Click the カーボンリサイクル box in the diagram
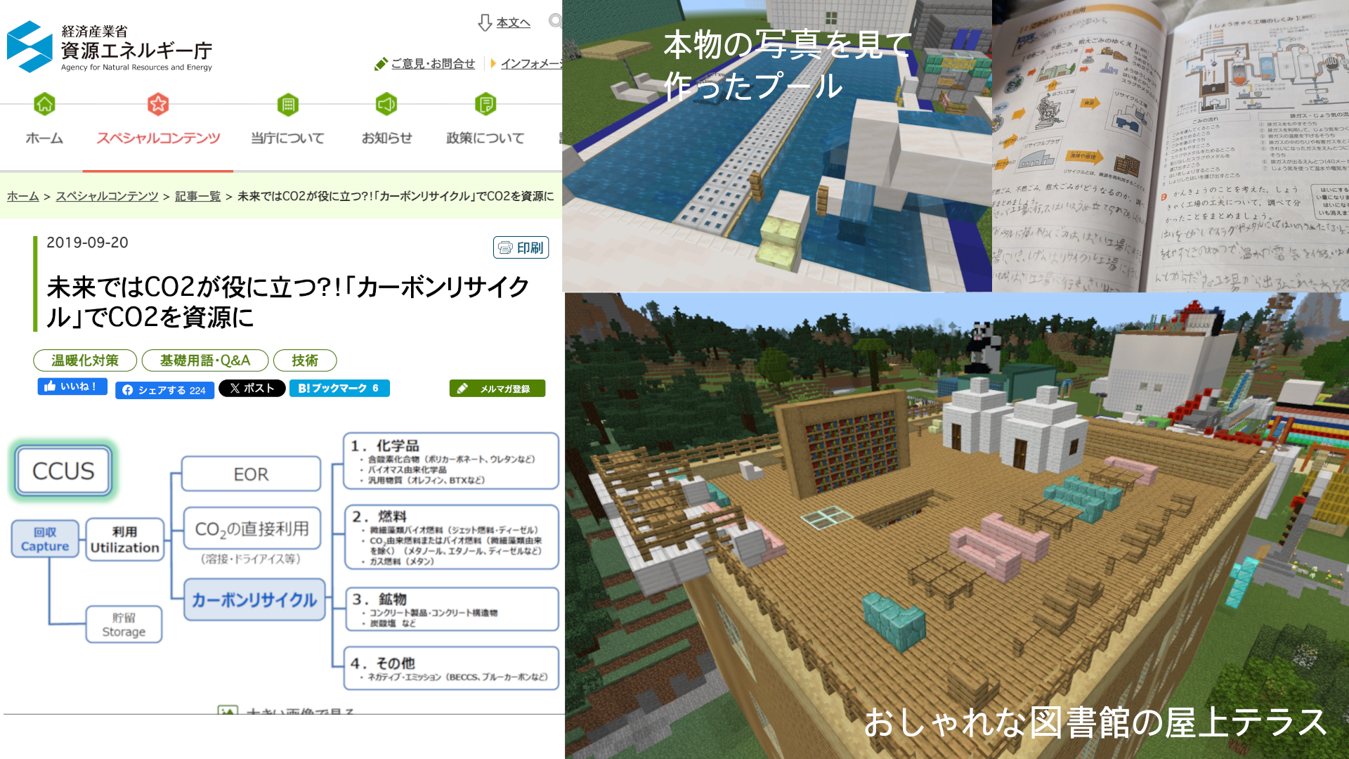The height and width of the screenshot is (759, 1349). pyautogui.click(x=254, y=599)
